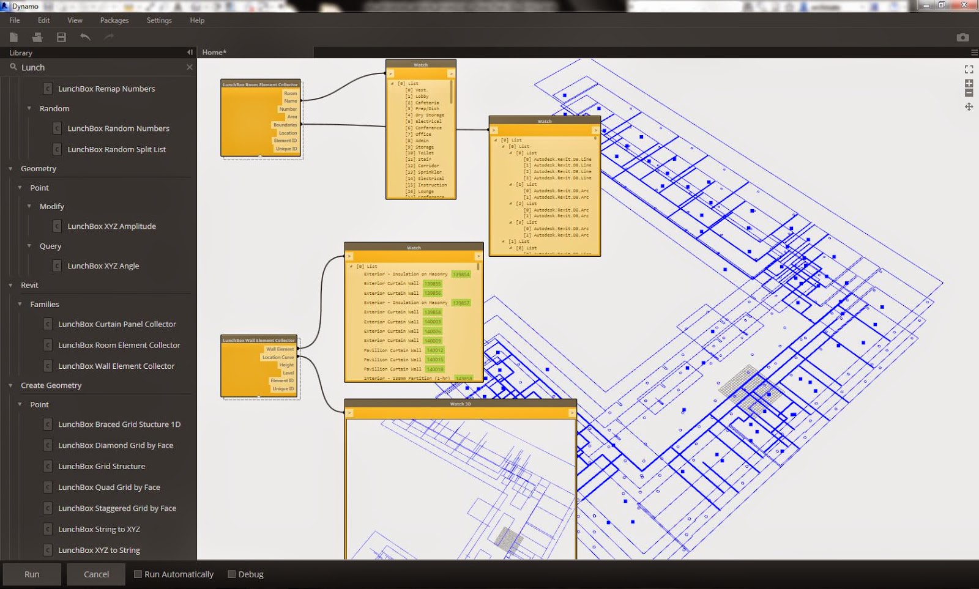Save the current workspace
This screenshot has height=589, width=979.
click(61, 37)
